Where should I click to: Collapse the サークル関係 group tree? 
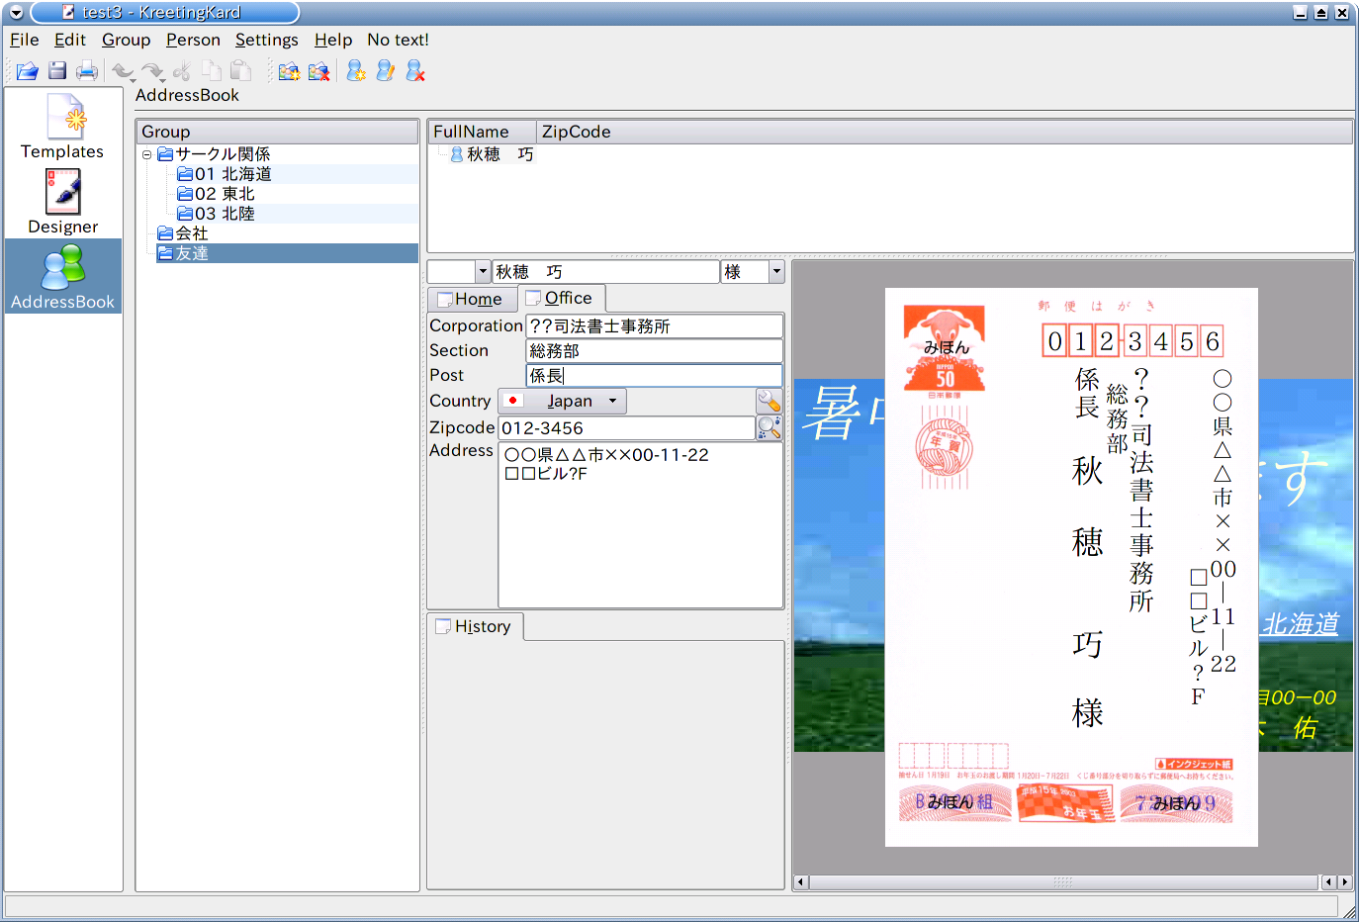pyautogui.click(x=146, y=154)
